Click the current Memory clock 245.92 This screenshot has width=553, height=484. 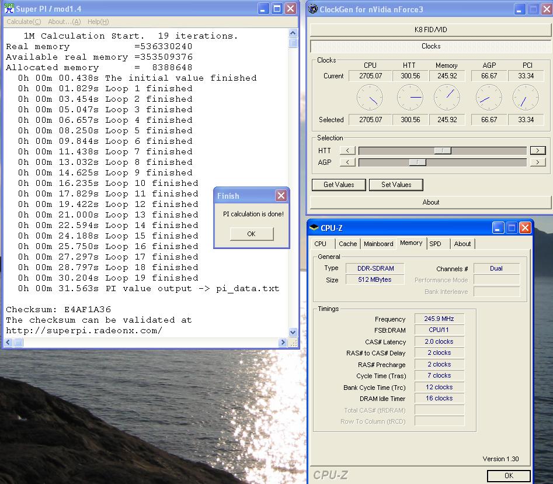pyautogui.click(x=447, y=76)
